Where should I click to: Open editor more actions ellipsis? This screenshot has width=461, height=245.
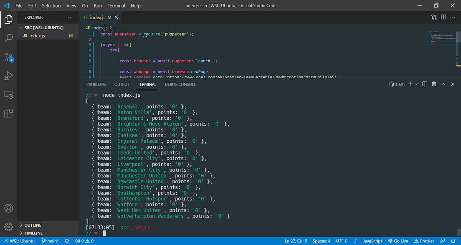453,18
